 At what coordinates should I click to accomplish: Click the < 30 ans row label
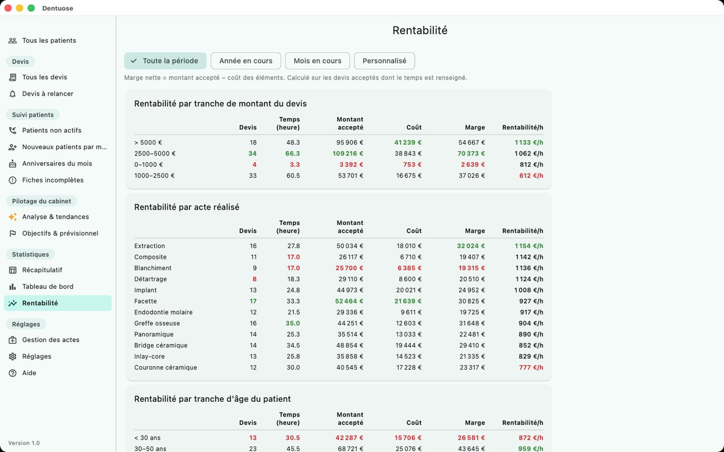(148, 438)
